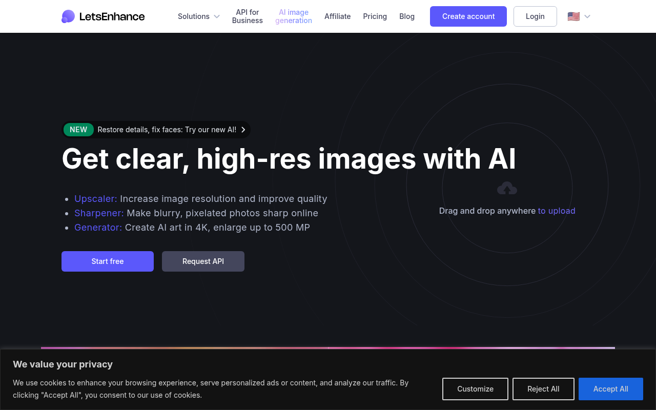Screen dimensions: 656x410
Task: Click the Request API button
Action: (x=203, y=261)
